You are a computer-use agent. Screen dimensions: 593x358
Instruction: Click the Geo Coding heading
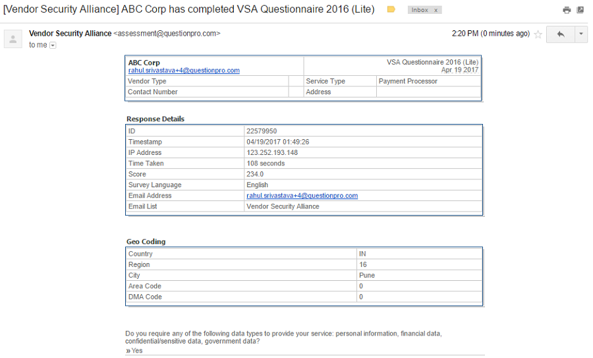pos(146,242)
